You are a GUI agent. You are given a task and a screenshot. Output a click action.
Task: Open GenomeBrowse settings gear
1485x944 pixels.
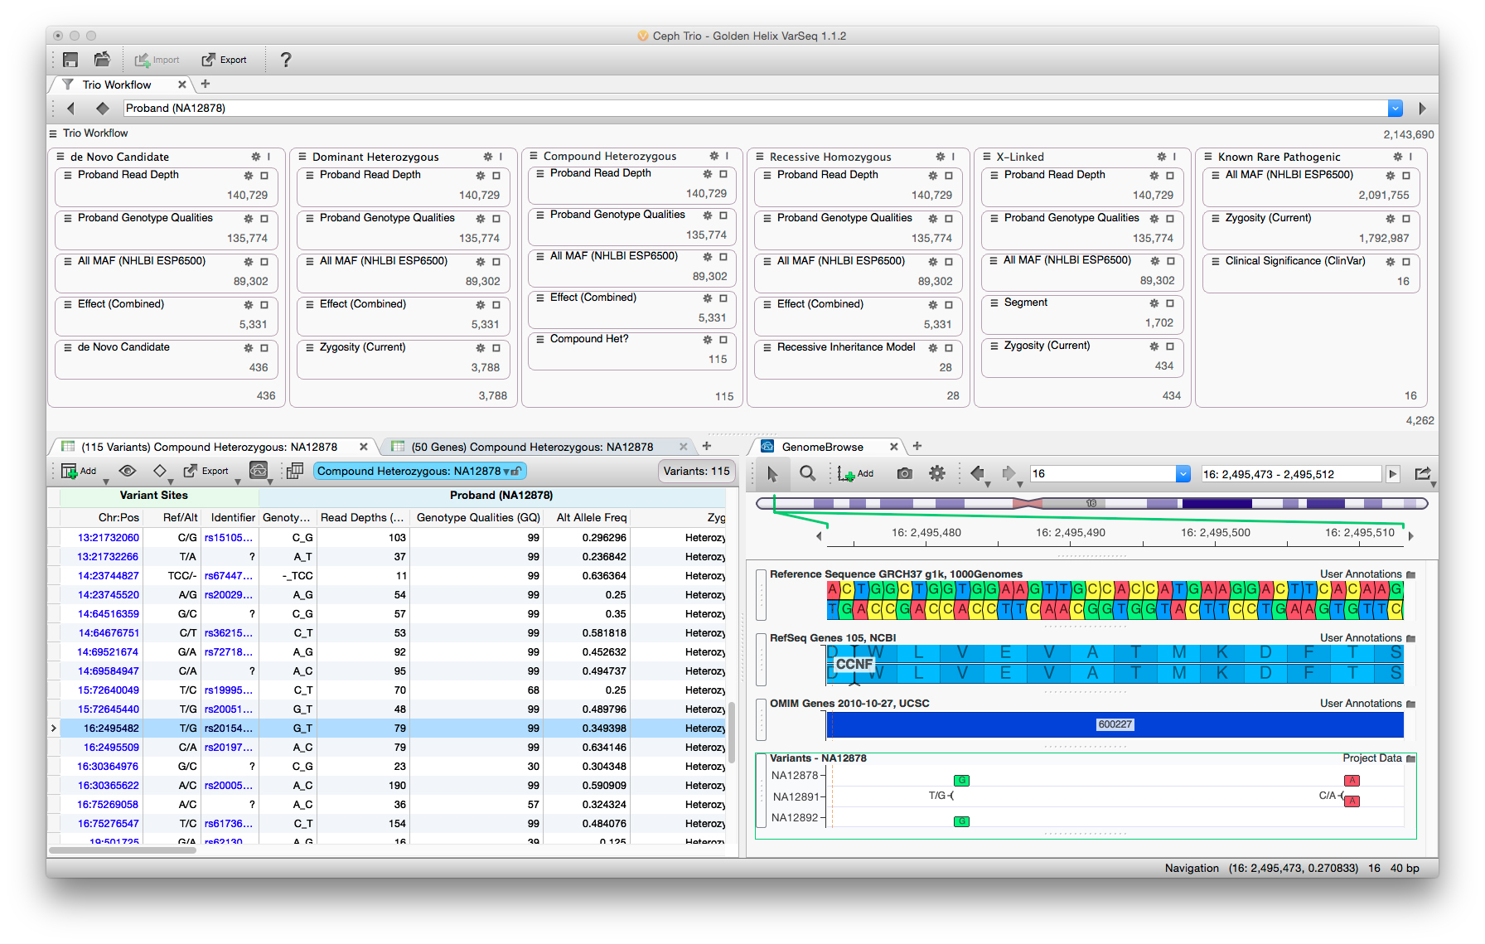pos(937,473)
